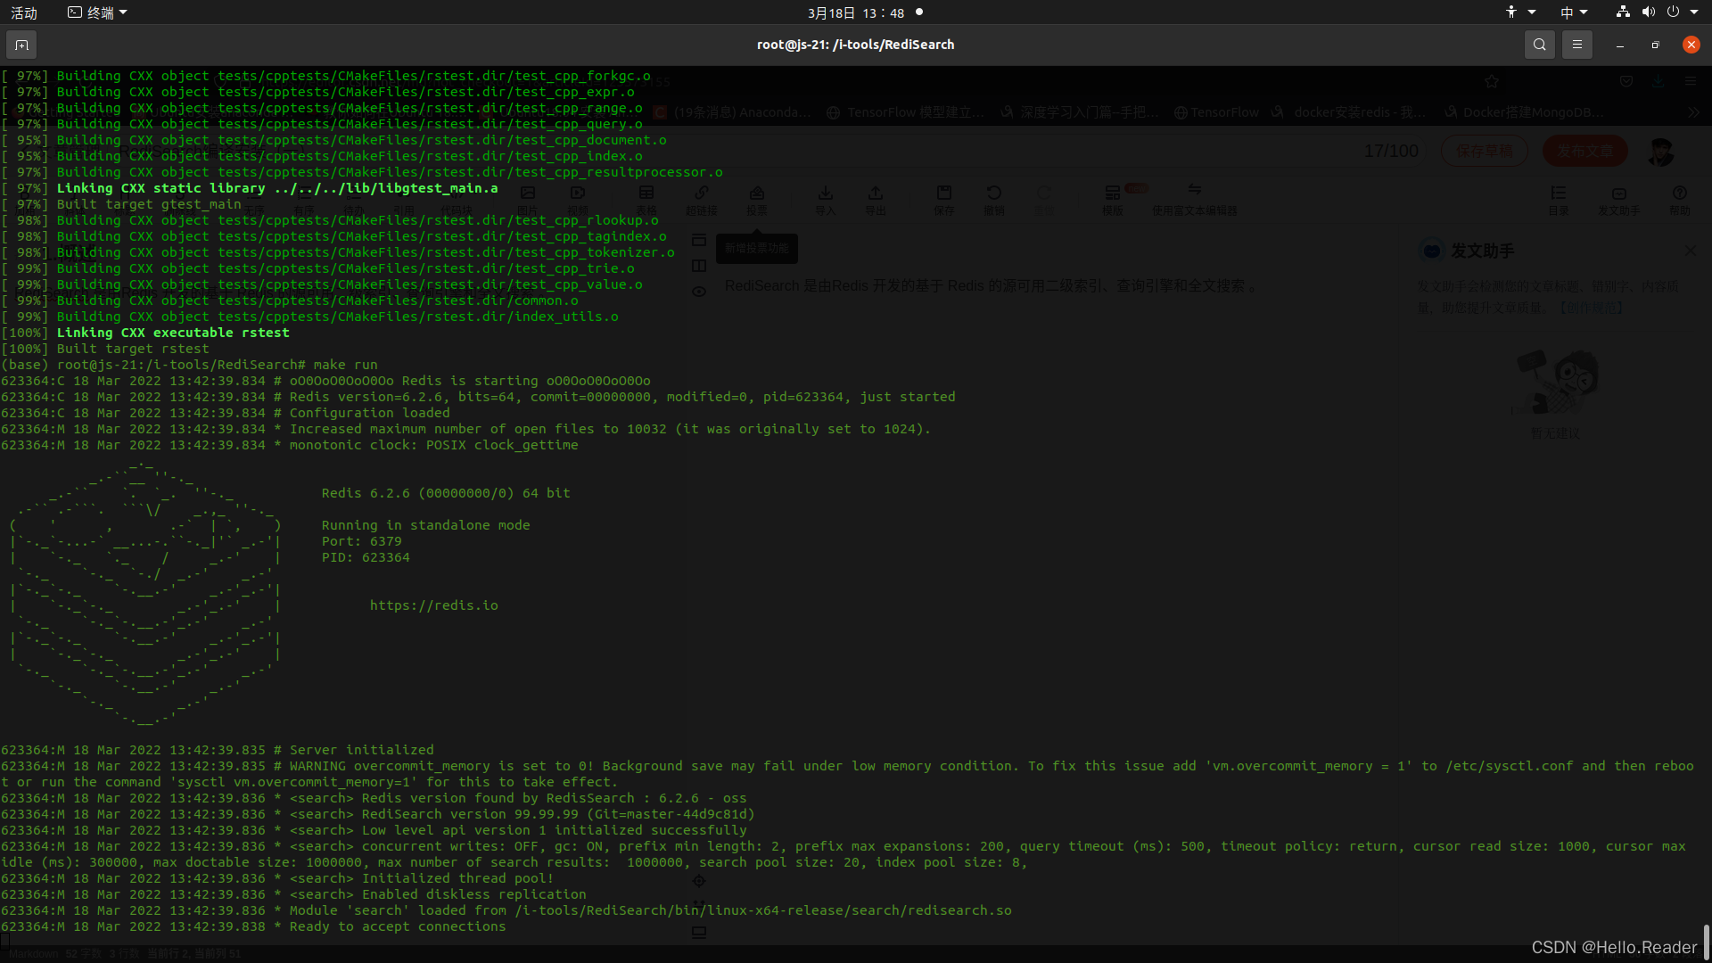Close the terminal window
Viewport: 1712px width, 963px height.
pyautogui.click(x=1691, y=45)
